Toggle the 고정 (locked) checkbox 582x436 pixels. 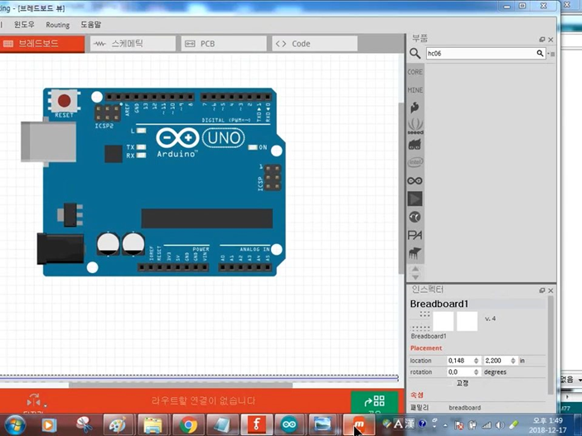click(450, 383)
